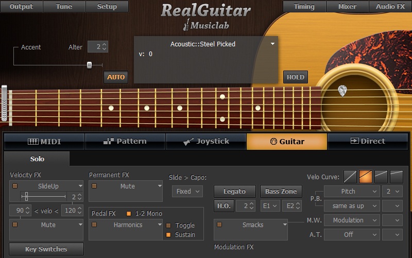The image size is (412, 258).
Task: Click the Bass Zone button
Action: 281,191
